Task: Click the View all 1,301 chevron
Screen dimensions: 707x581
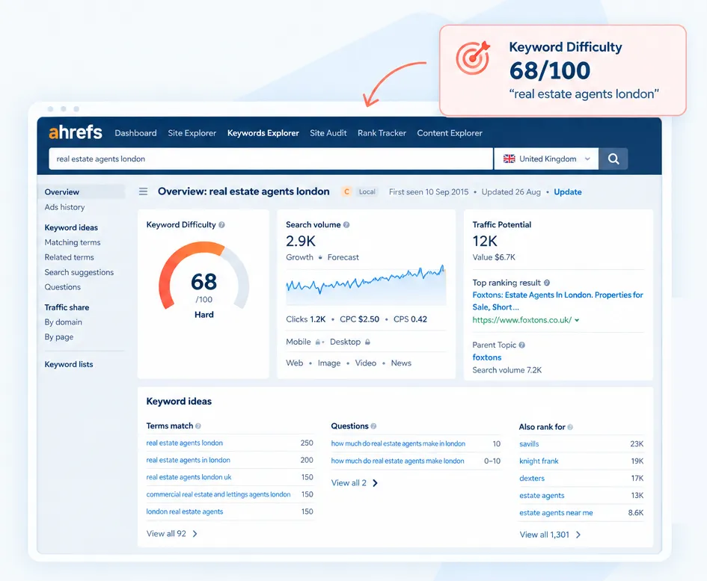Action: point(578,535)
